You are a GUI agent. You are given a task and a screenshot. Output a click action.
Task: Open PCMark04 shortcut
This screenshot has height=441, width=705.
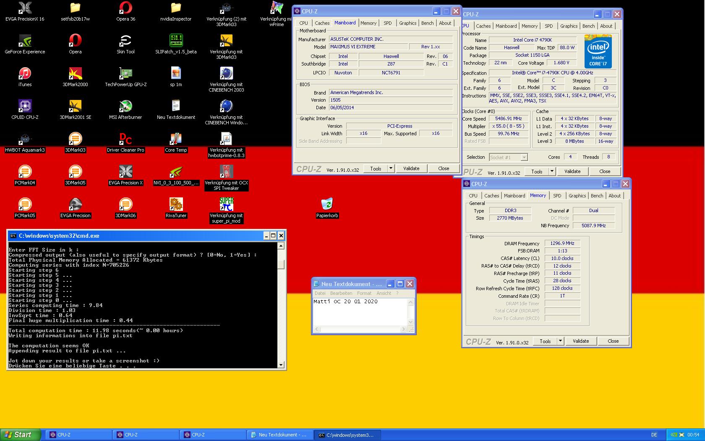tap(25, 175)
